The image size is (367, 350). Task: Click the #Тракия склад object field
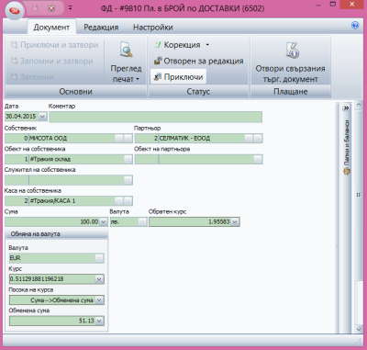[76, 159]
